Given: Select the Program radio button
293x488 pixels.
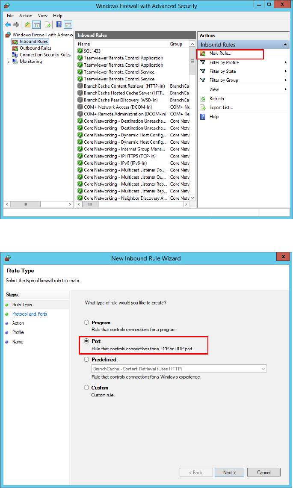Looking at the screenshot, I should (87, 322).
